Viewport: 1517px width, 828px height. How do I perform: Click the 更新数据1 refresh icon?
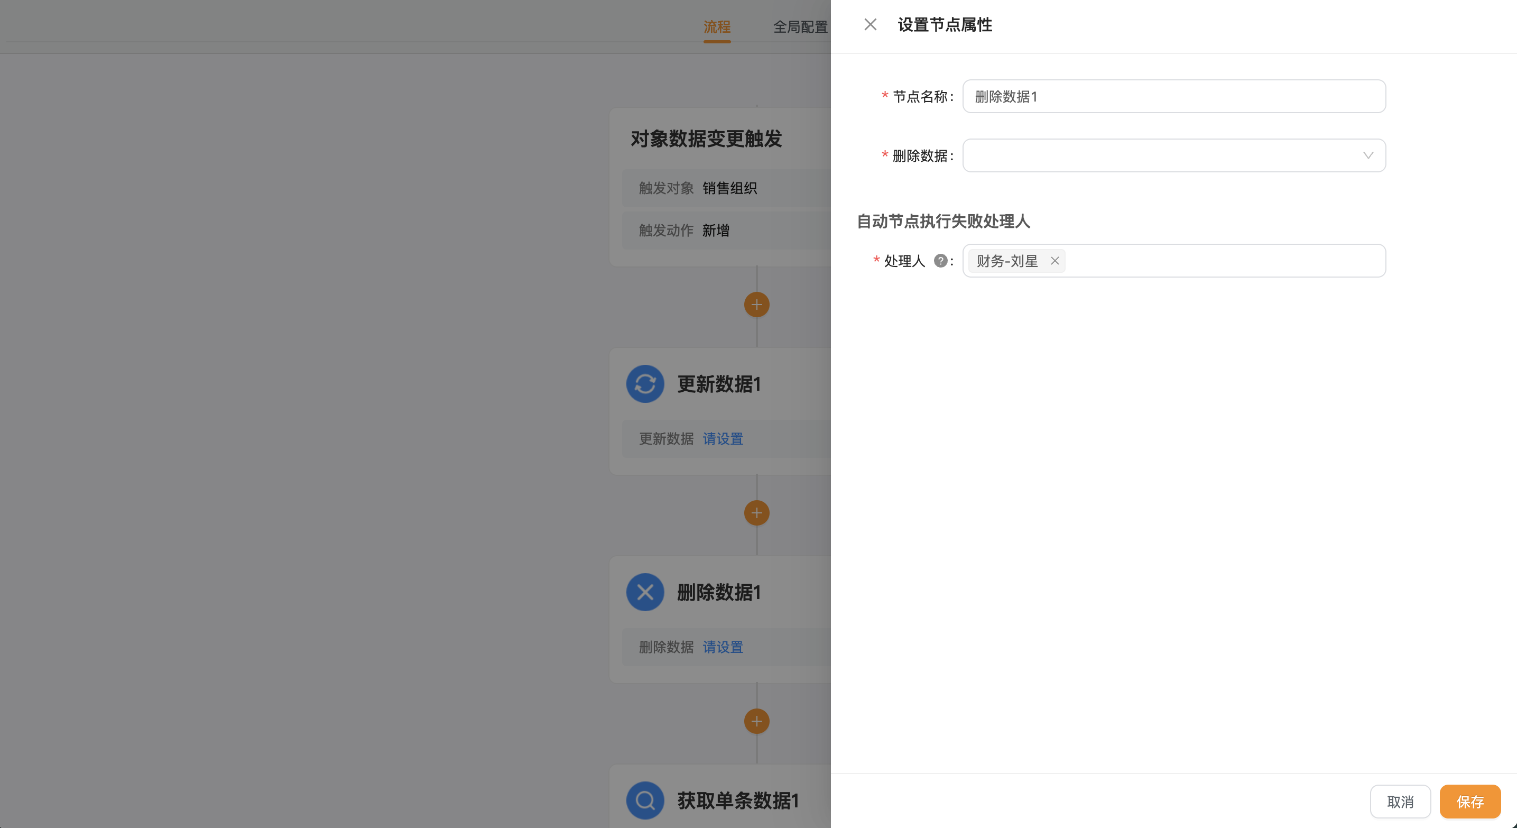(645, 384)
